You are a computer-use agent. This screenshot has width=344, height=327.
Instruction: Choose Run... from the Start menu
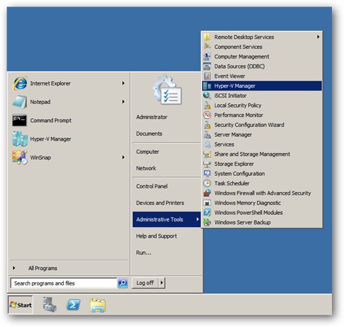point(144,252)
